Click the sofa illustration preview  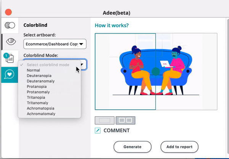[156, 71]
